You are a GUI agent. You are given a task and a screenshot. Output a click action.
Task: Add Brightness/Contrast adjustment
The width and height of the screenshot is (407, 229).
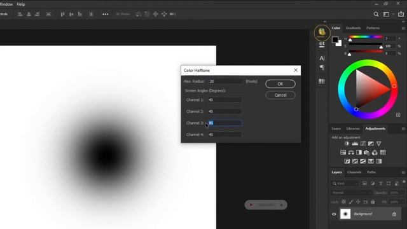point(347,144)
